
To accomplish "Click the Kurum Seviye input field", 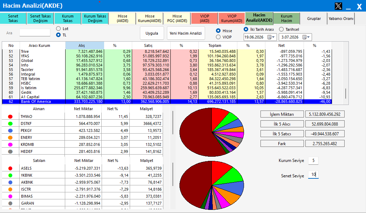I will (313, 161).
